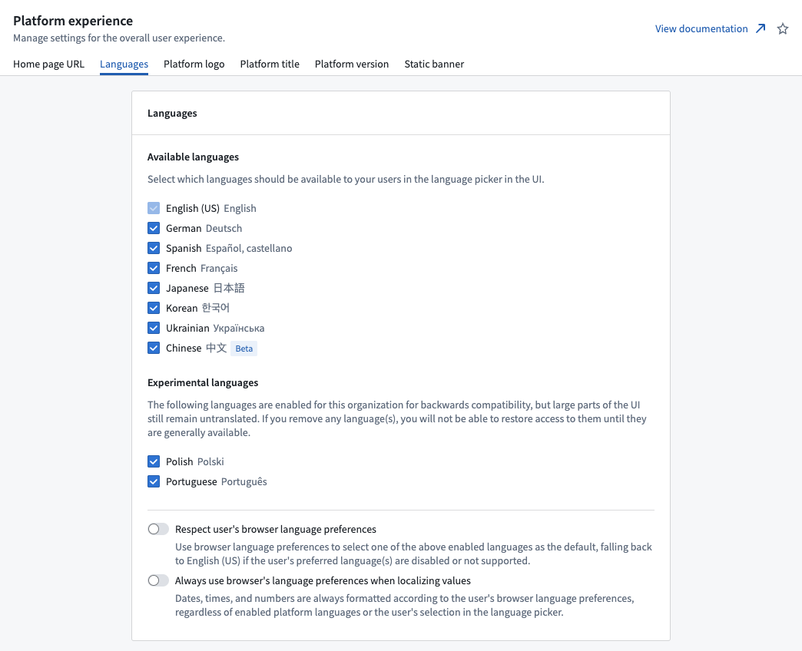802x651 pixels.
Task: Uncheck Portuguese under Experimental languages
Action: coord(154,481)
